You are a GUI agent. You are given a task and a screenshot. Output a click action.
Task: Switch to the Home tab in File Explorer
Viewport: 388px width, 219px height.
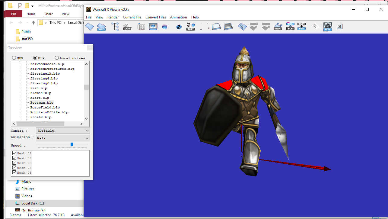(x=31, y=14)
